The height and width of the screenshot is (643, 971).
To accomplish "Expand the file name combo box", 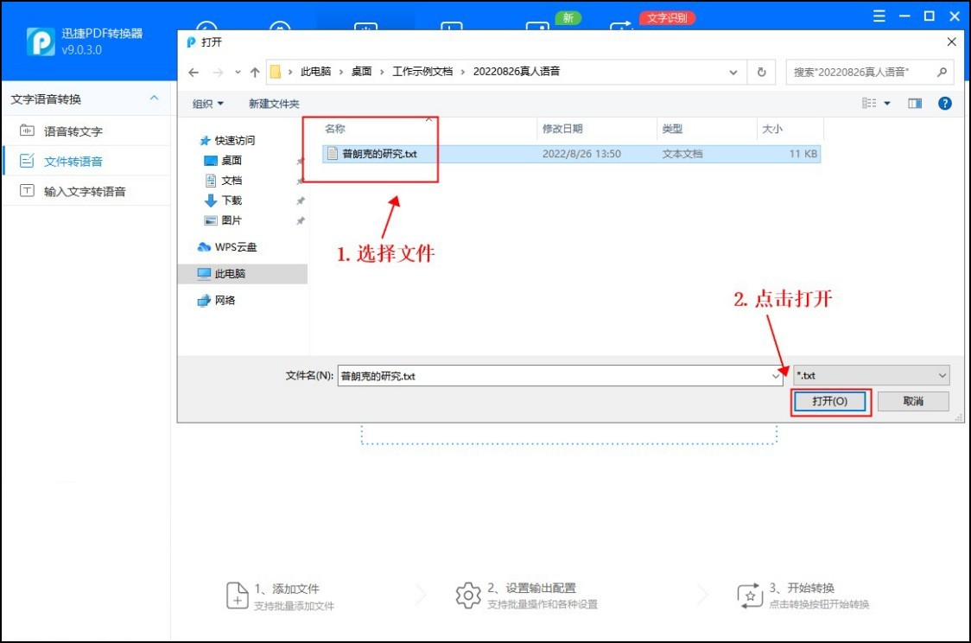I will (775, 376).
